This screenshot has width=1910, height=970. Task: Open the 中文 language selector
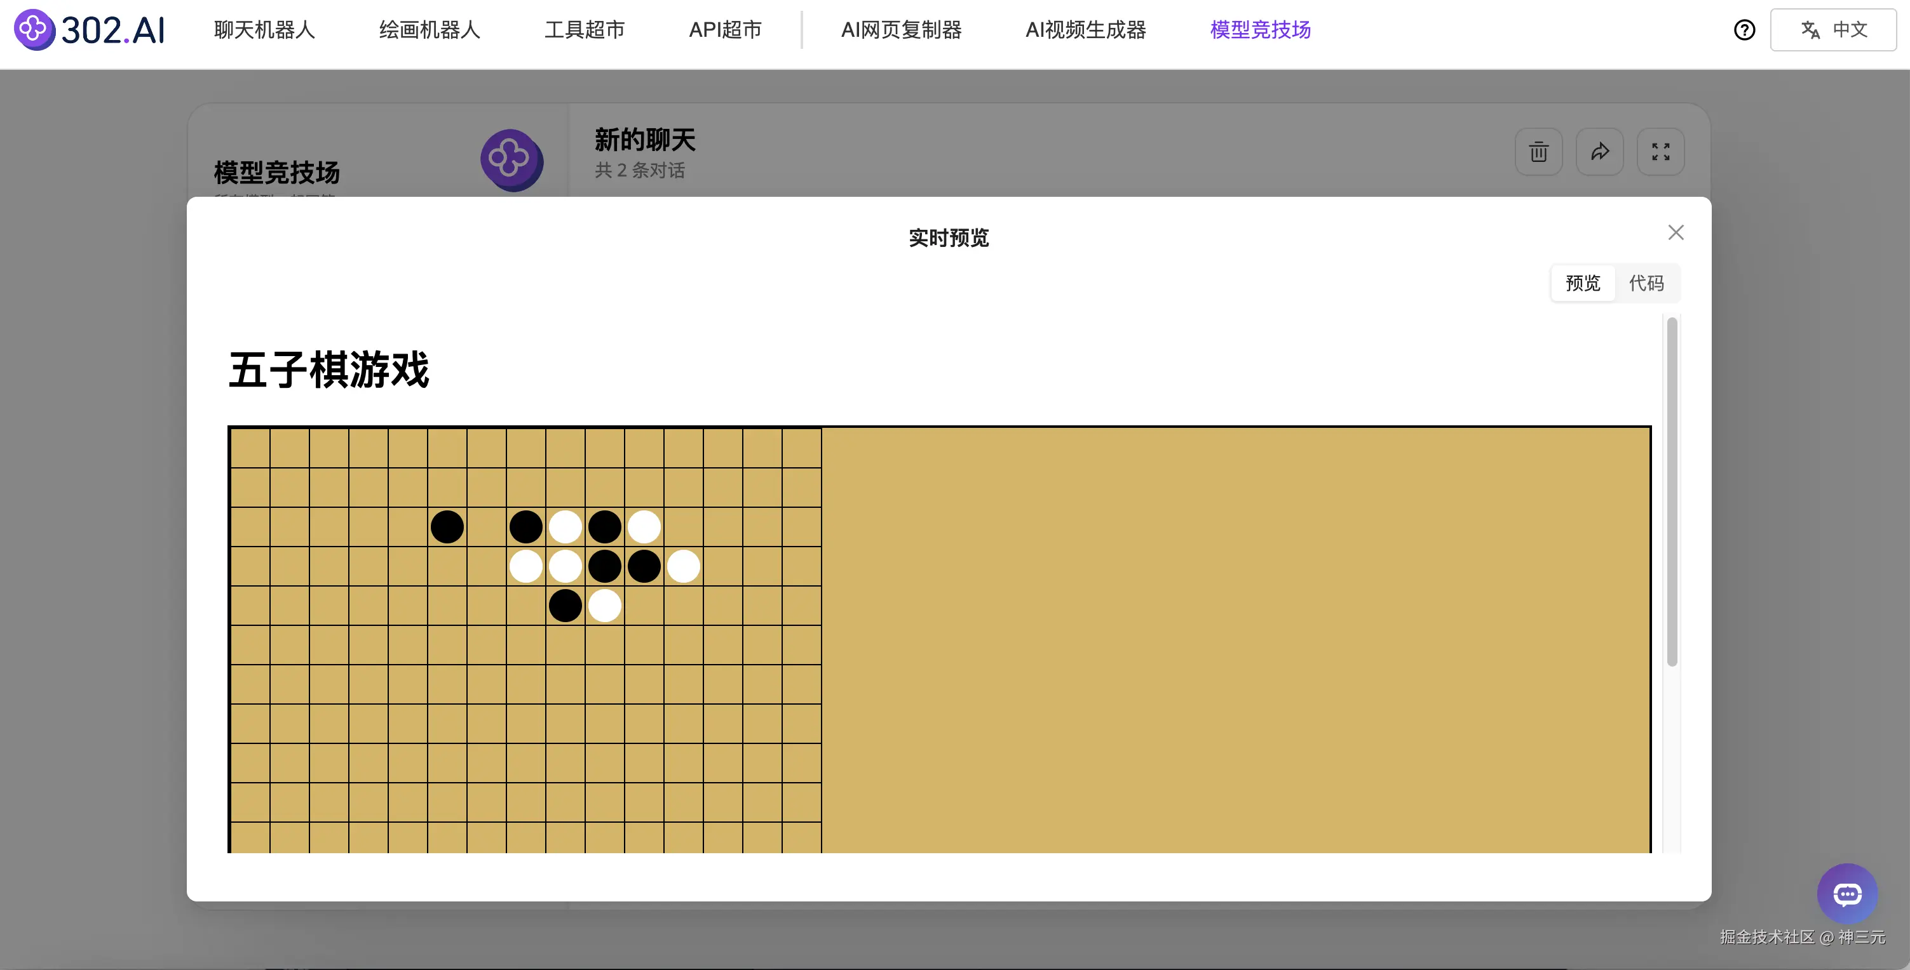pyautogui.click(x=1833, y=30)
